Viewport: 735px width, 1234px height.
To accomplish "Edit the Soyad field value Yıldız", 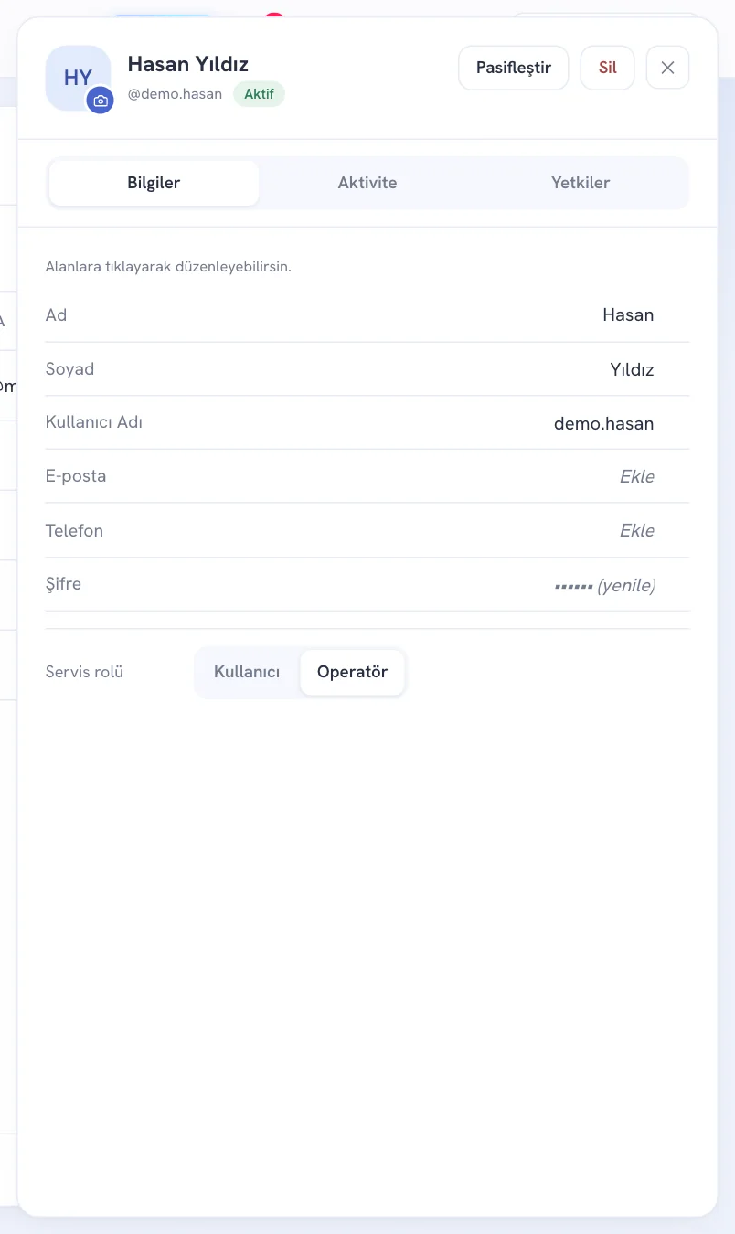I will click(632, 369).
